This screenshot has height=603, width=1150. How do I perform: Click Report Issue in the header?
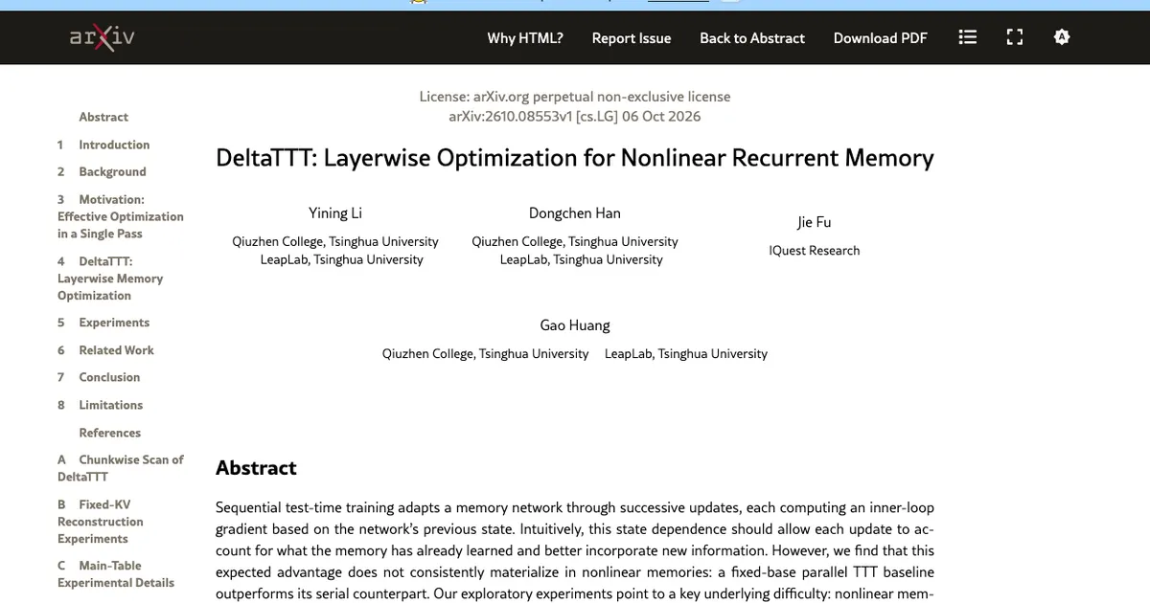pos(632,38)
